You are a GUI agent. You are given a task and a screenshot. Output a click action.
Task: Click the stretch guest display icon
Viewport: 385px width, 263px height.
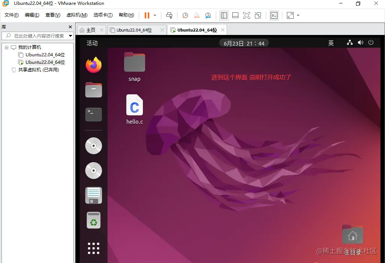point(290,15)
